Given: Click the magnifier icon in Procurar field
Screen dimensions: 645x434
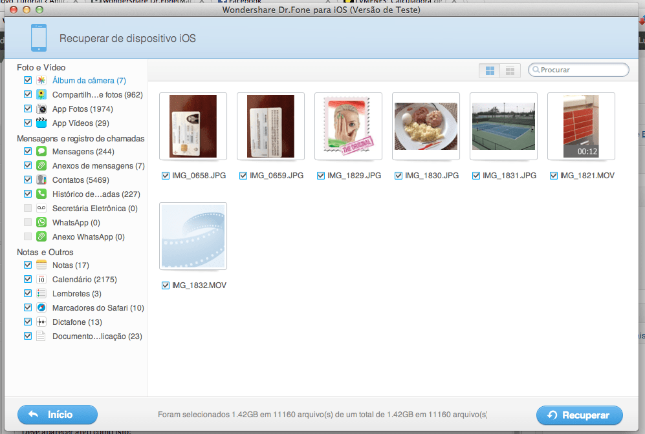Looking at the screenshot, I should (x=536, y=70).
